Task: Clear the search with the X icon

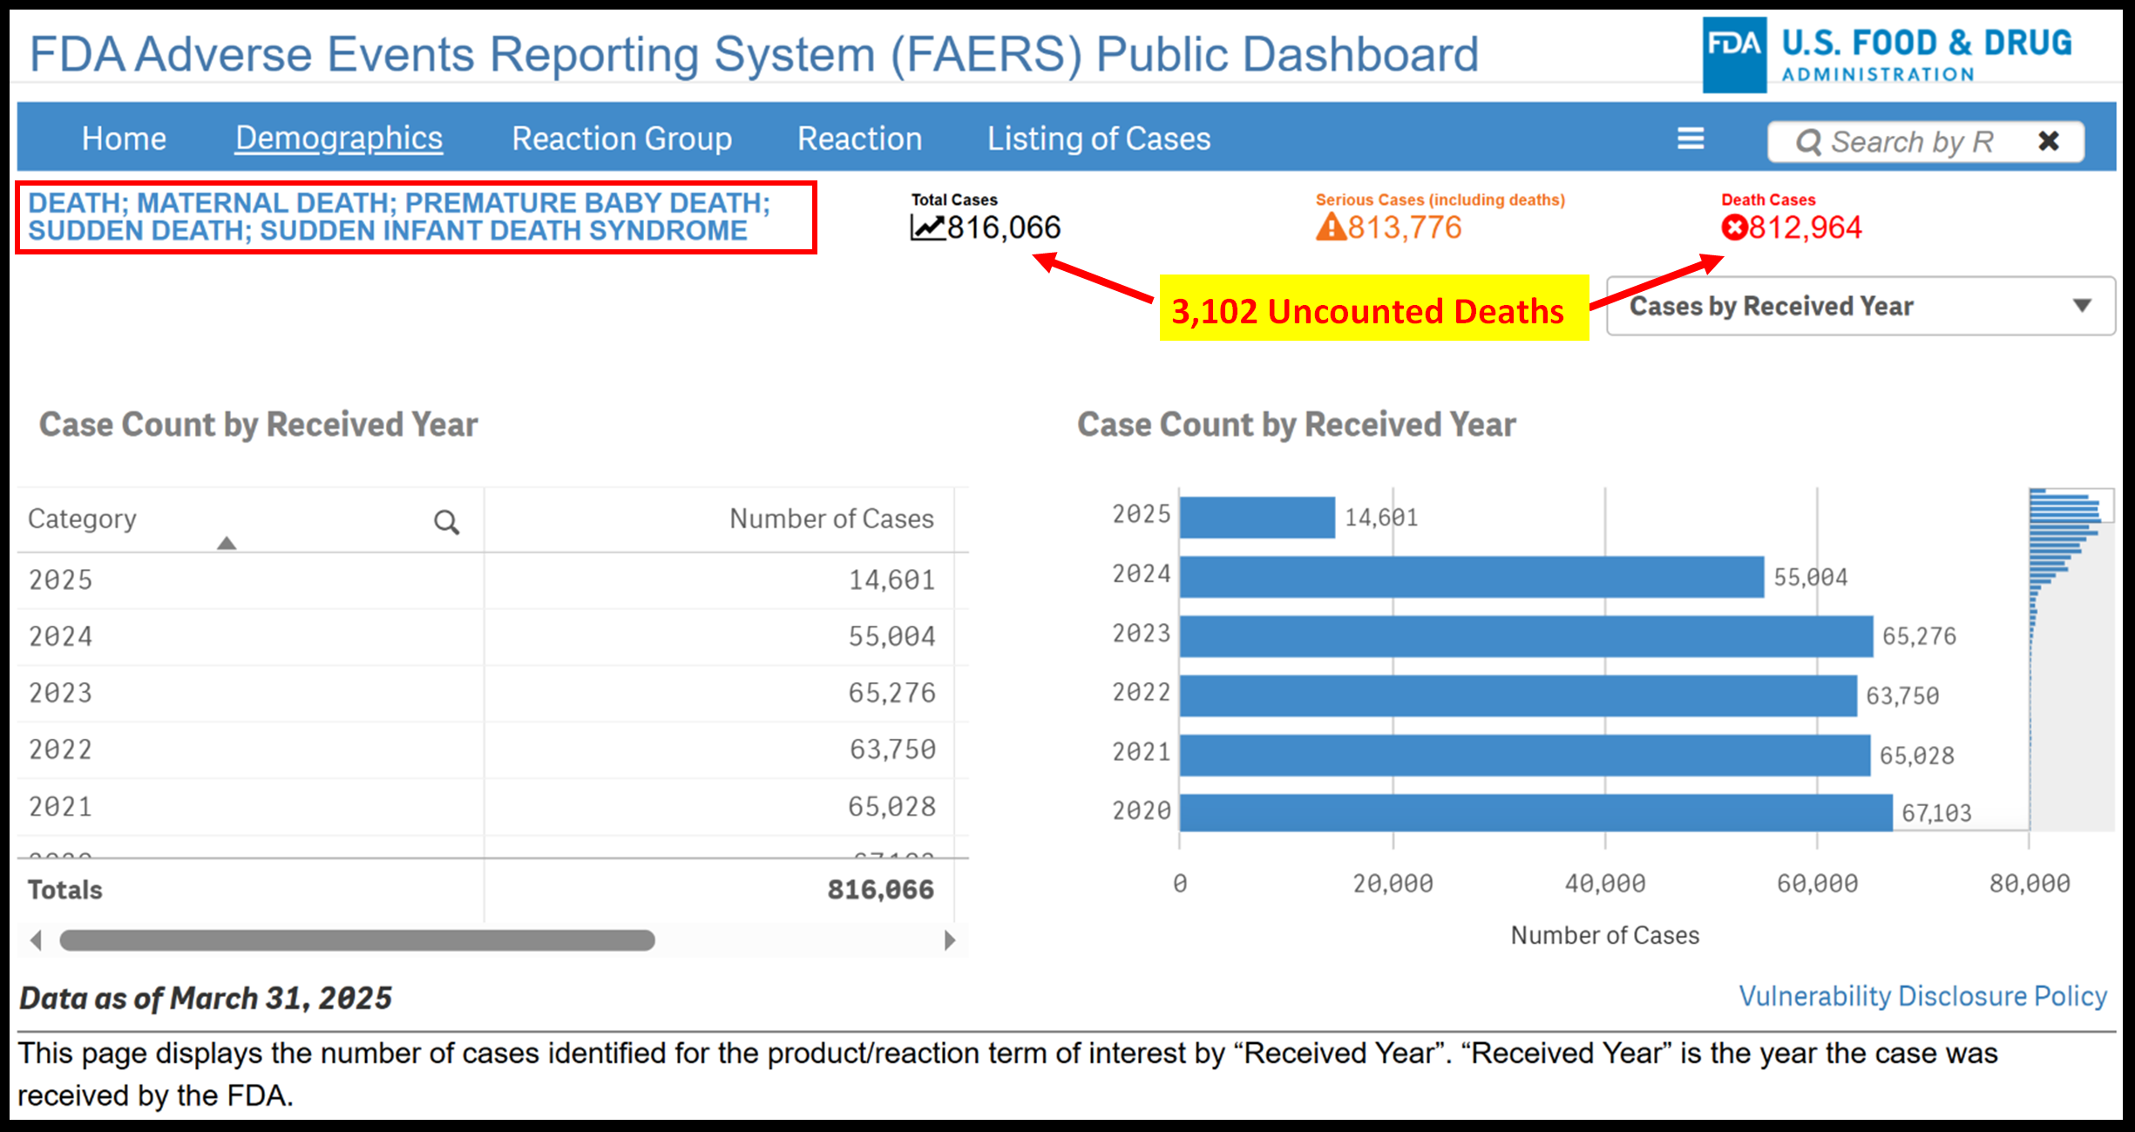Action: [x=2049, y=140]
